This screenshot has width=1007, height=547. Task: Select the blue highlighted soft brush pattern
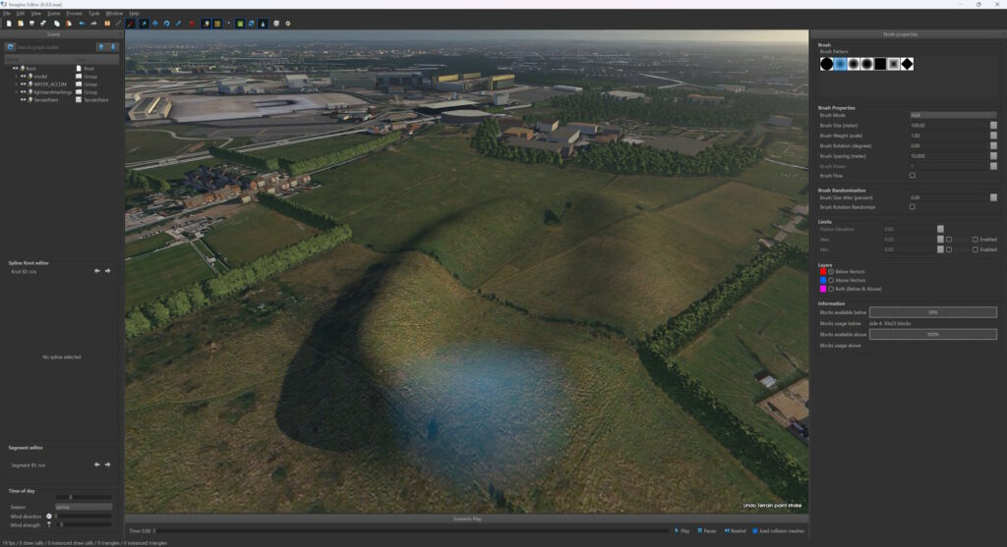(840, 64)
